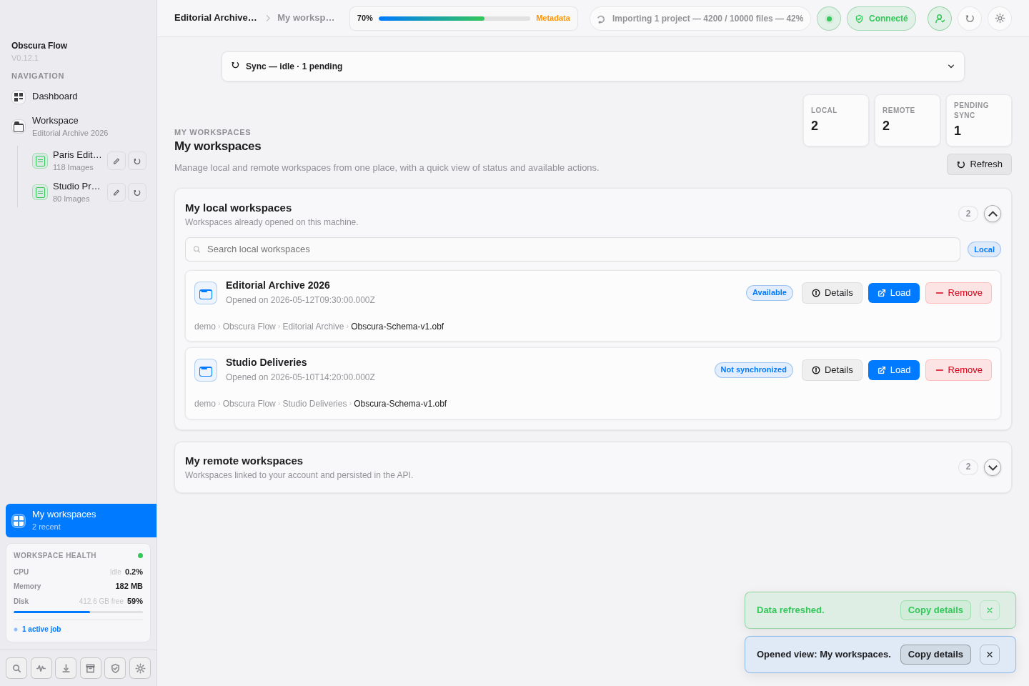Click the 1 active job link
1029x686 pixels.
pos(41,629)
